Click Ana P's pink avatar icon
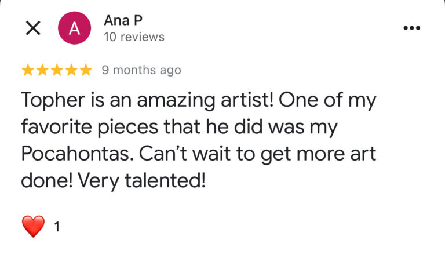This screenshot has height=258, width=445. (x=75, y=28)
